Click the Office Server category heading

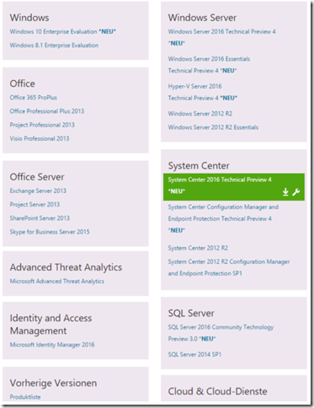click(x=37, y=177)
